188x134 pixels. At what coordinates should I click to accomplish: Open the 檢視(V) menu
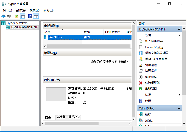(x=34, y=10)
